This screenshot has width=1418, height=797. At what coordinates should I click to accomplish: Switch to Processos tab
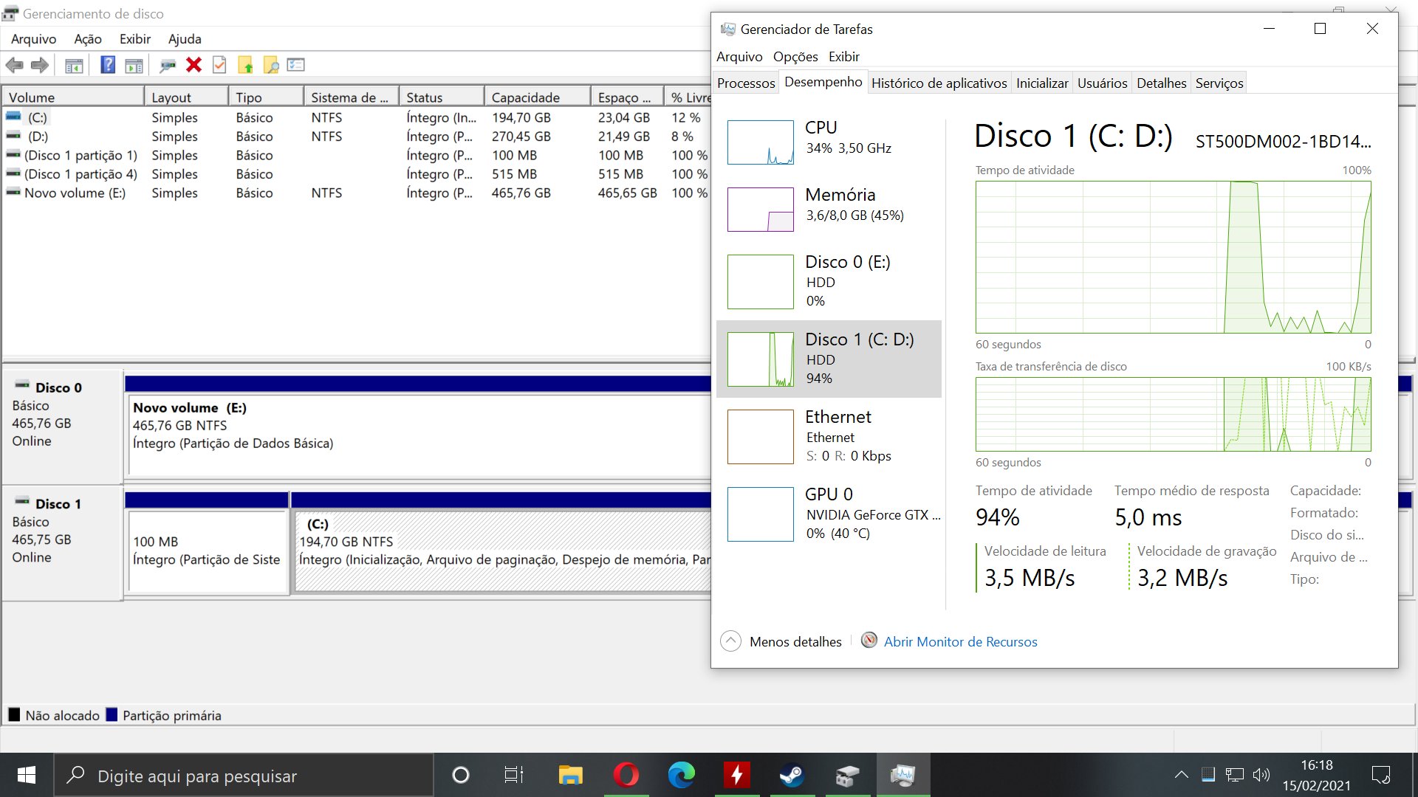coord(746,83)
